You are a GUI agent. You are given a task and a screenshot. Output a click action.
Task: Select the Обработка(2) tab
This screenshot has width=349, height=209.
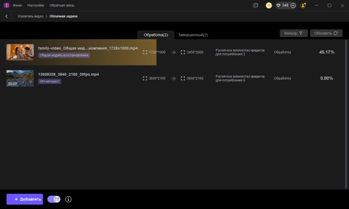pos(156,35)
